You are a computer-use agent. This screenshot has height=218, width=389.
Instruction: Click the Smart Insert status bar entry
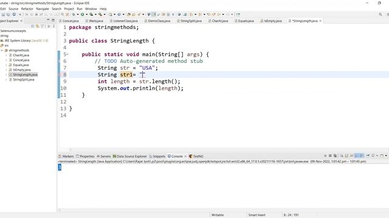coord(256,215)
